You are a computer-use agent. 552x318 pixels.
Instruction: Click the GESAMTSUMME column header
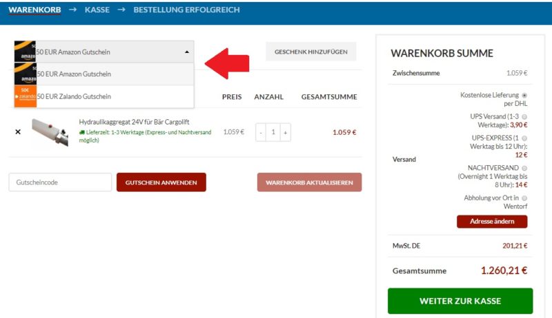(x=329, y=97)
